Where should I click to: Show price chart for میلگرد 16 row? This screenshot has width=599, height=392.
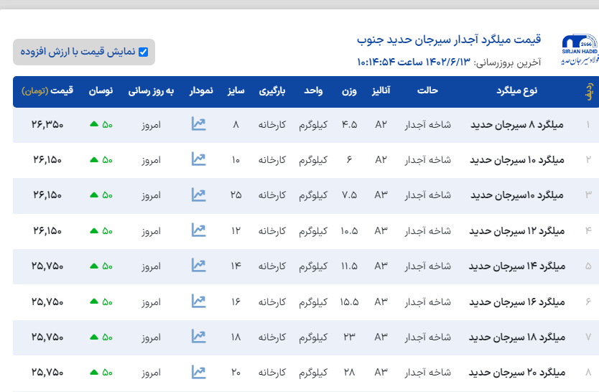pos(198,302)
